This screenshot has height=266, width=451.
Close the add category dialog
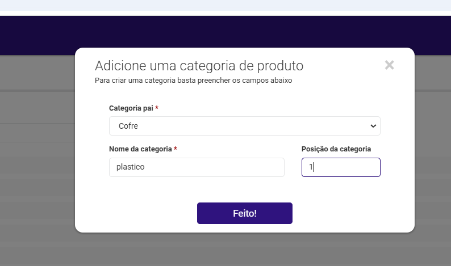coord(389,65)
